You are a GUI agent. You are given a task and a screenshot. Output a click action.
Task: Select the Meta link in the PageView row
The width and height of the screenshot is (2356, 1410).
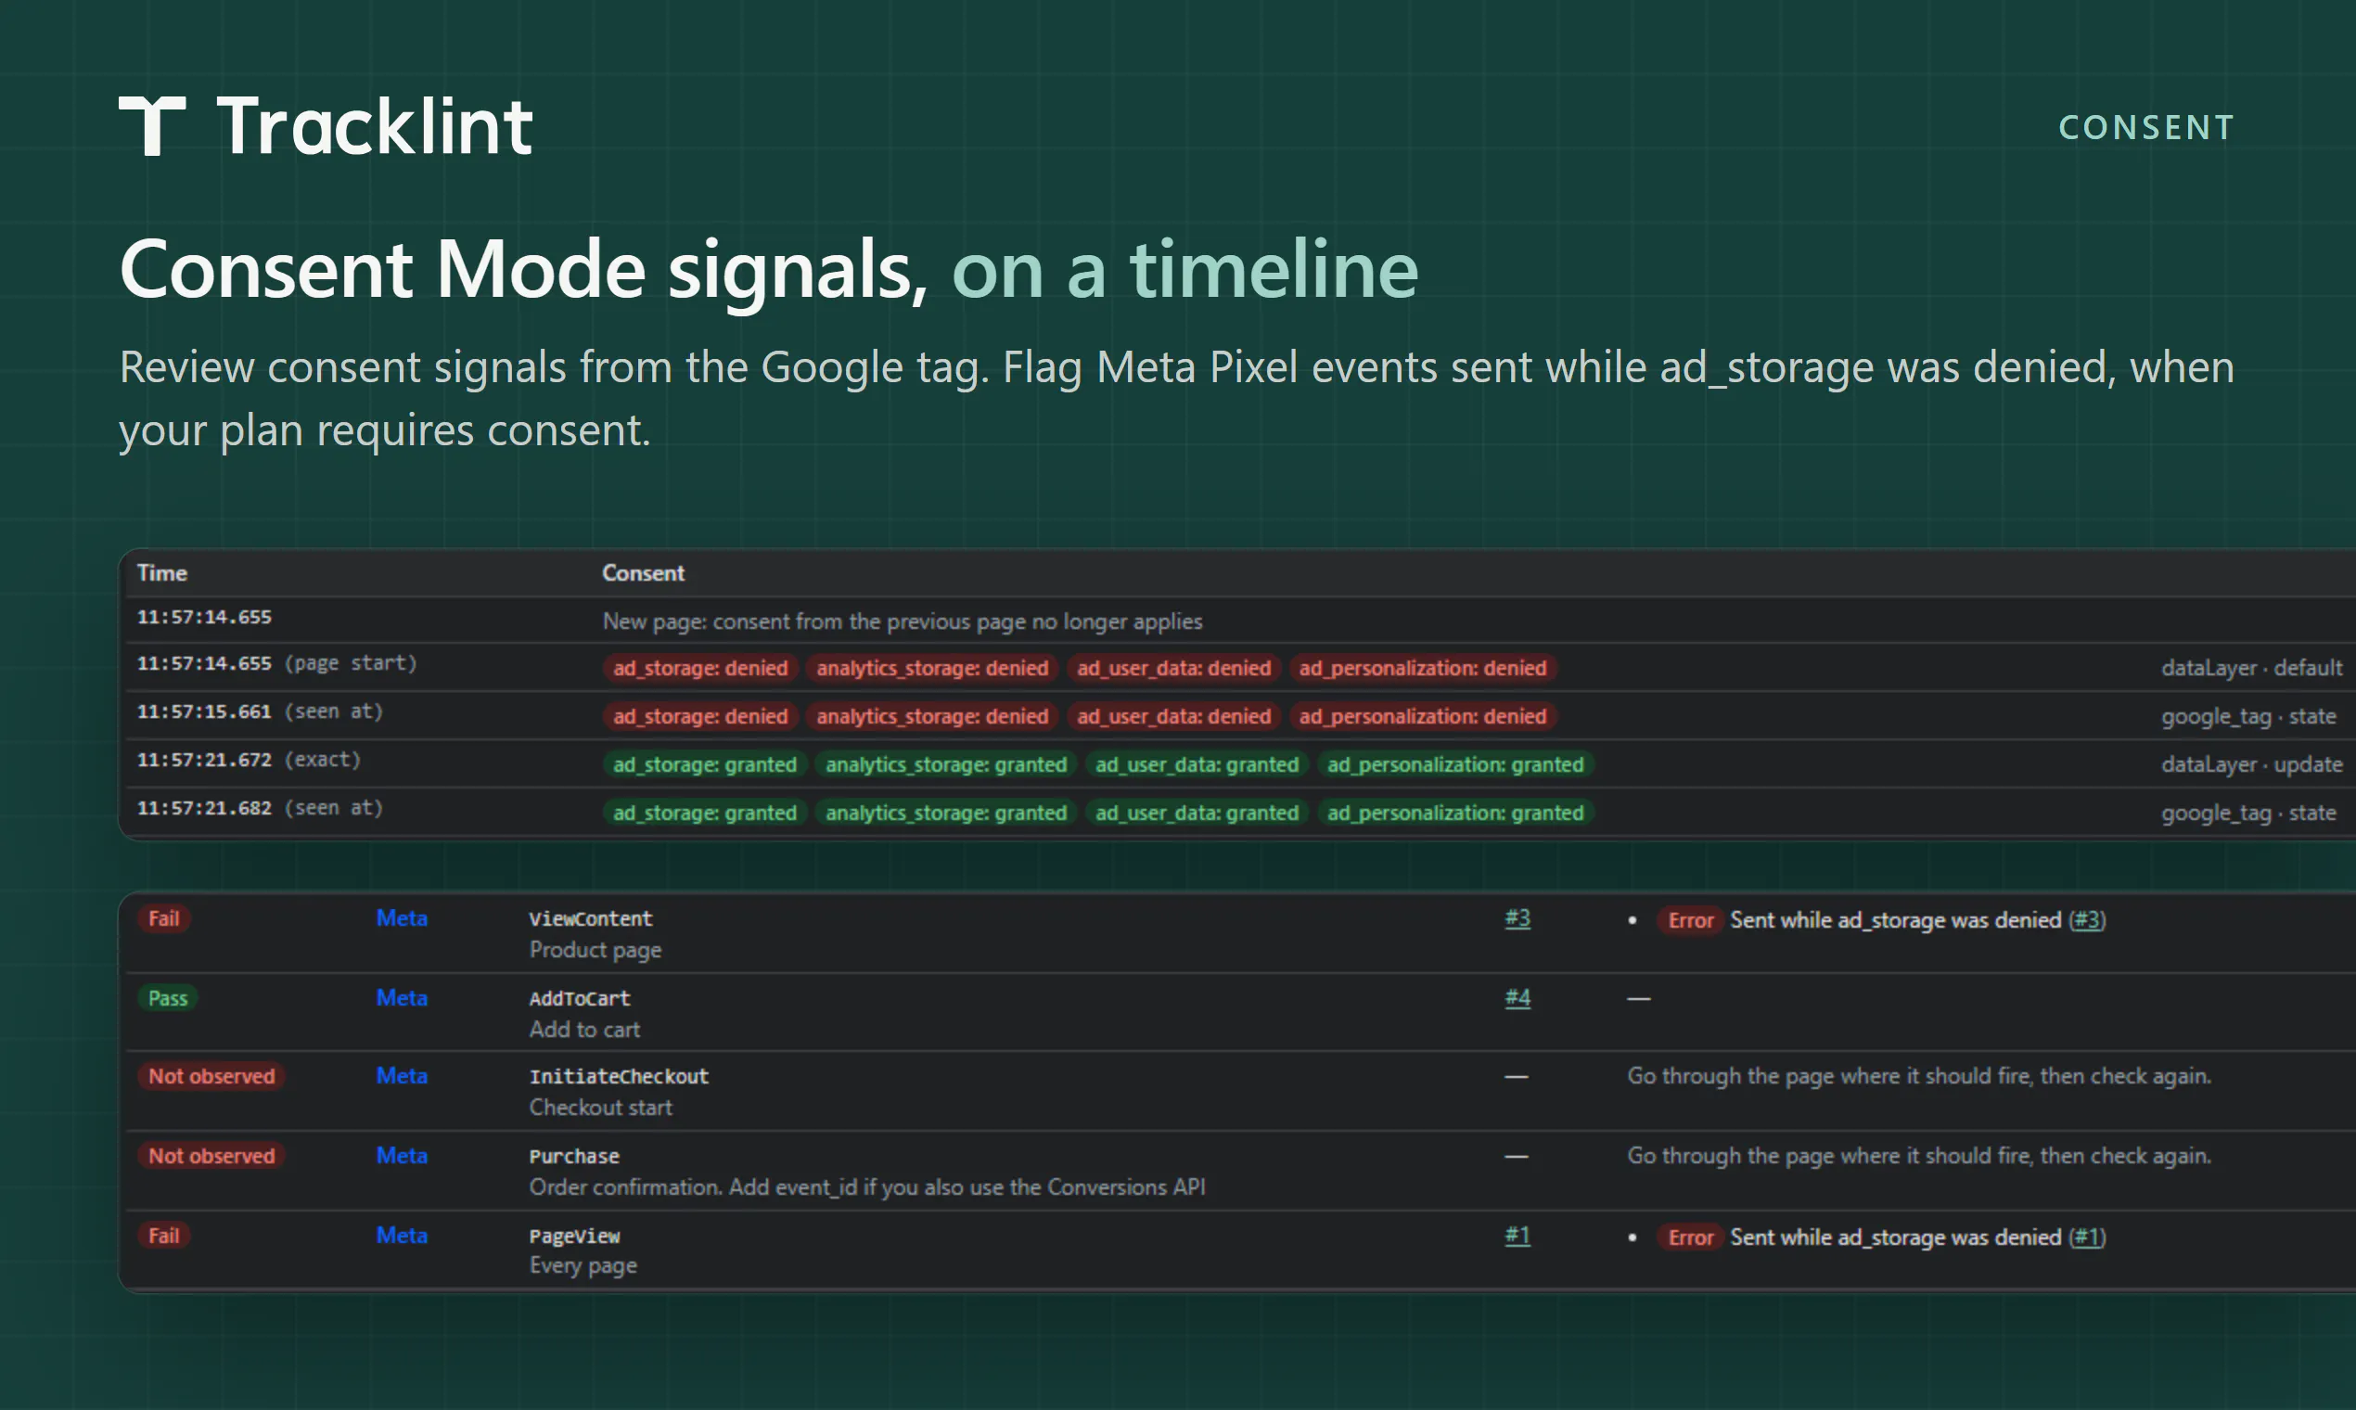(x=402, y=1237)
